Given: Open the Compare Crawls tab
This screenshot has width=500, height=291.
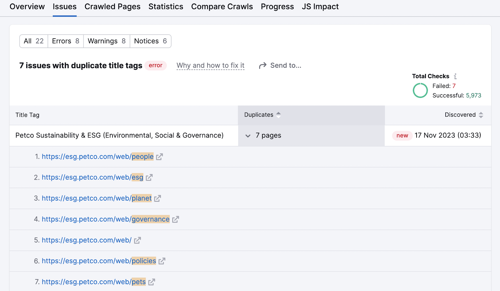Looking at the screenshot, I should pos(222,6).
